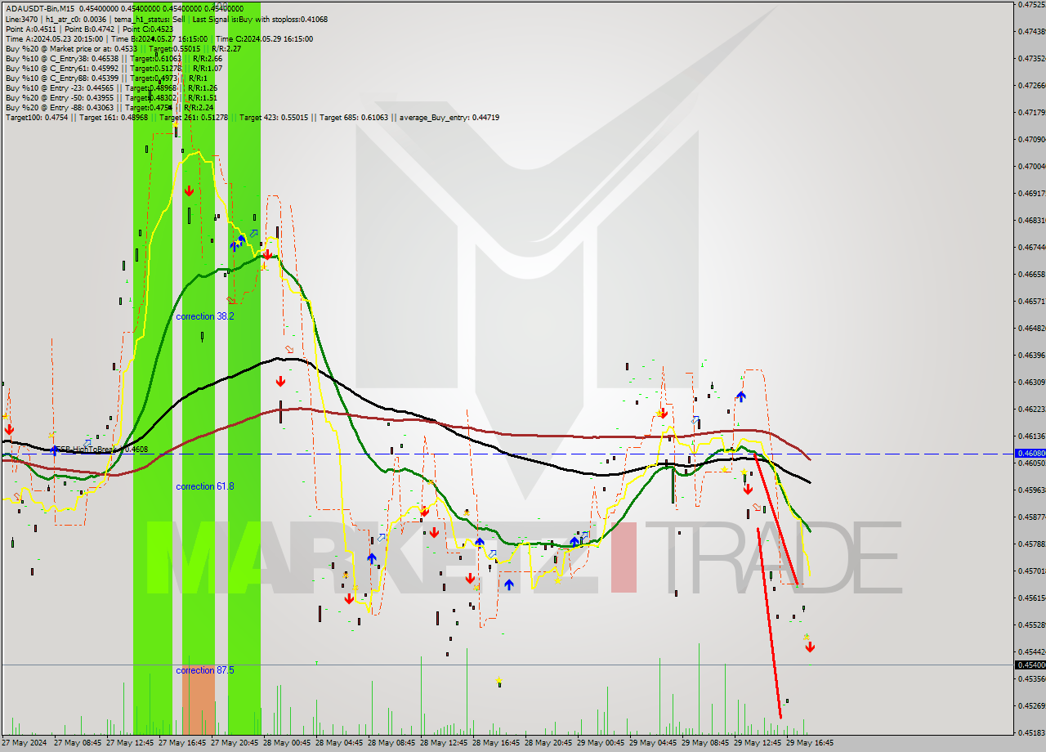Select the 'correction 61.8' label
This screenshot has height=752, width=1046.
(x=205, y=486)
